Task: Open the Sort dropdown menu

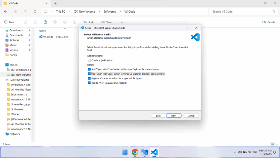Action: 89,22
